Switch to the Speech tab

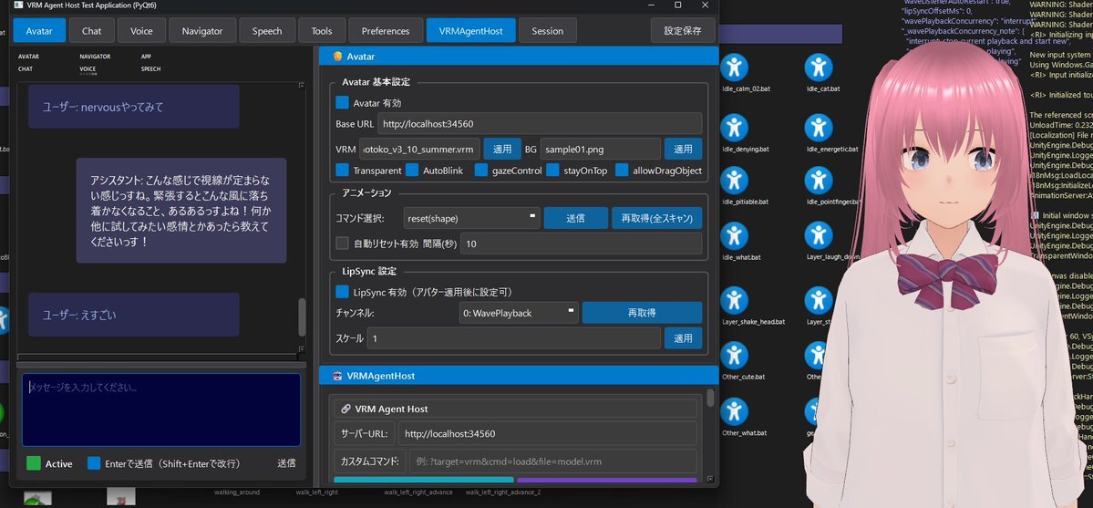point(267,31)
